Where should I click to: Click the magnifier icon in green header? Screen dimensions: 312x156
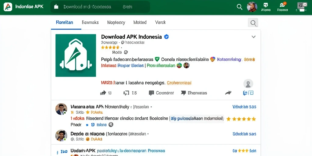(x=239, y=7)
